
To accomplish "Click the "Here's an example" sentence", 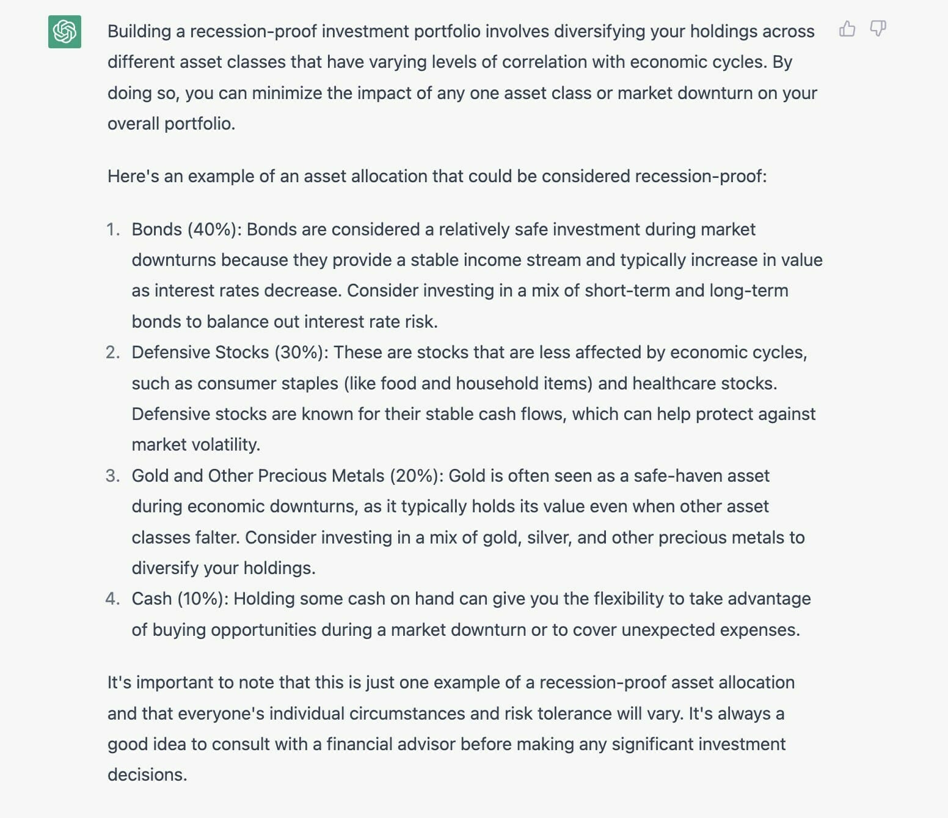I will click(436, 176).
